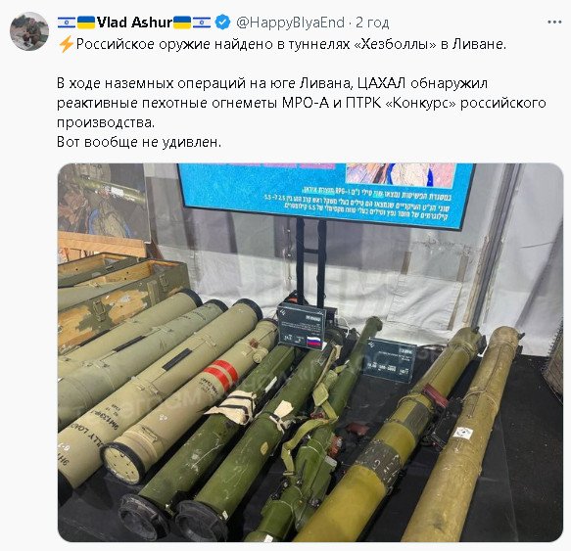571x551 pixels.
Task: Click the blue TV screen with Hebrew text
Action: 325,195
